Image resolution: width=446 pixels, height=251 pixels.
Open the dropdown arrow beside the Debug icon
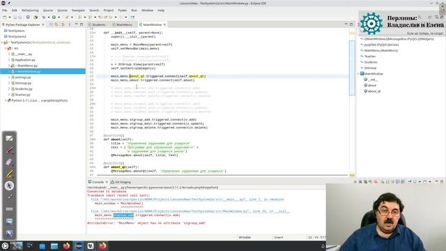coord(49,17)
